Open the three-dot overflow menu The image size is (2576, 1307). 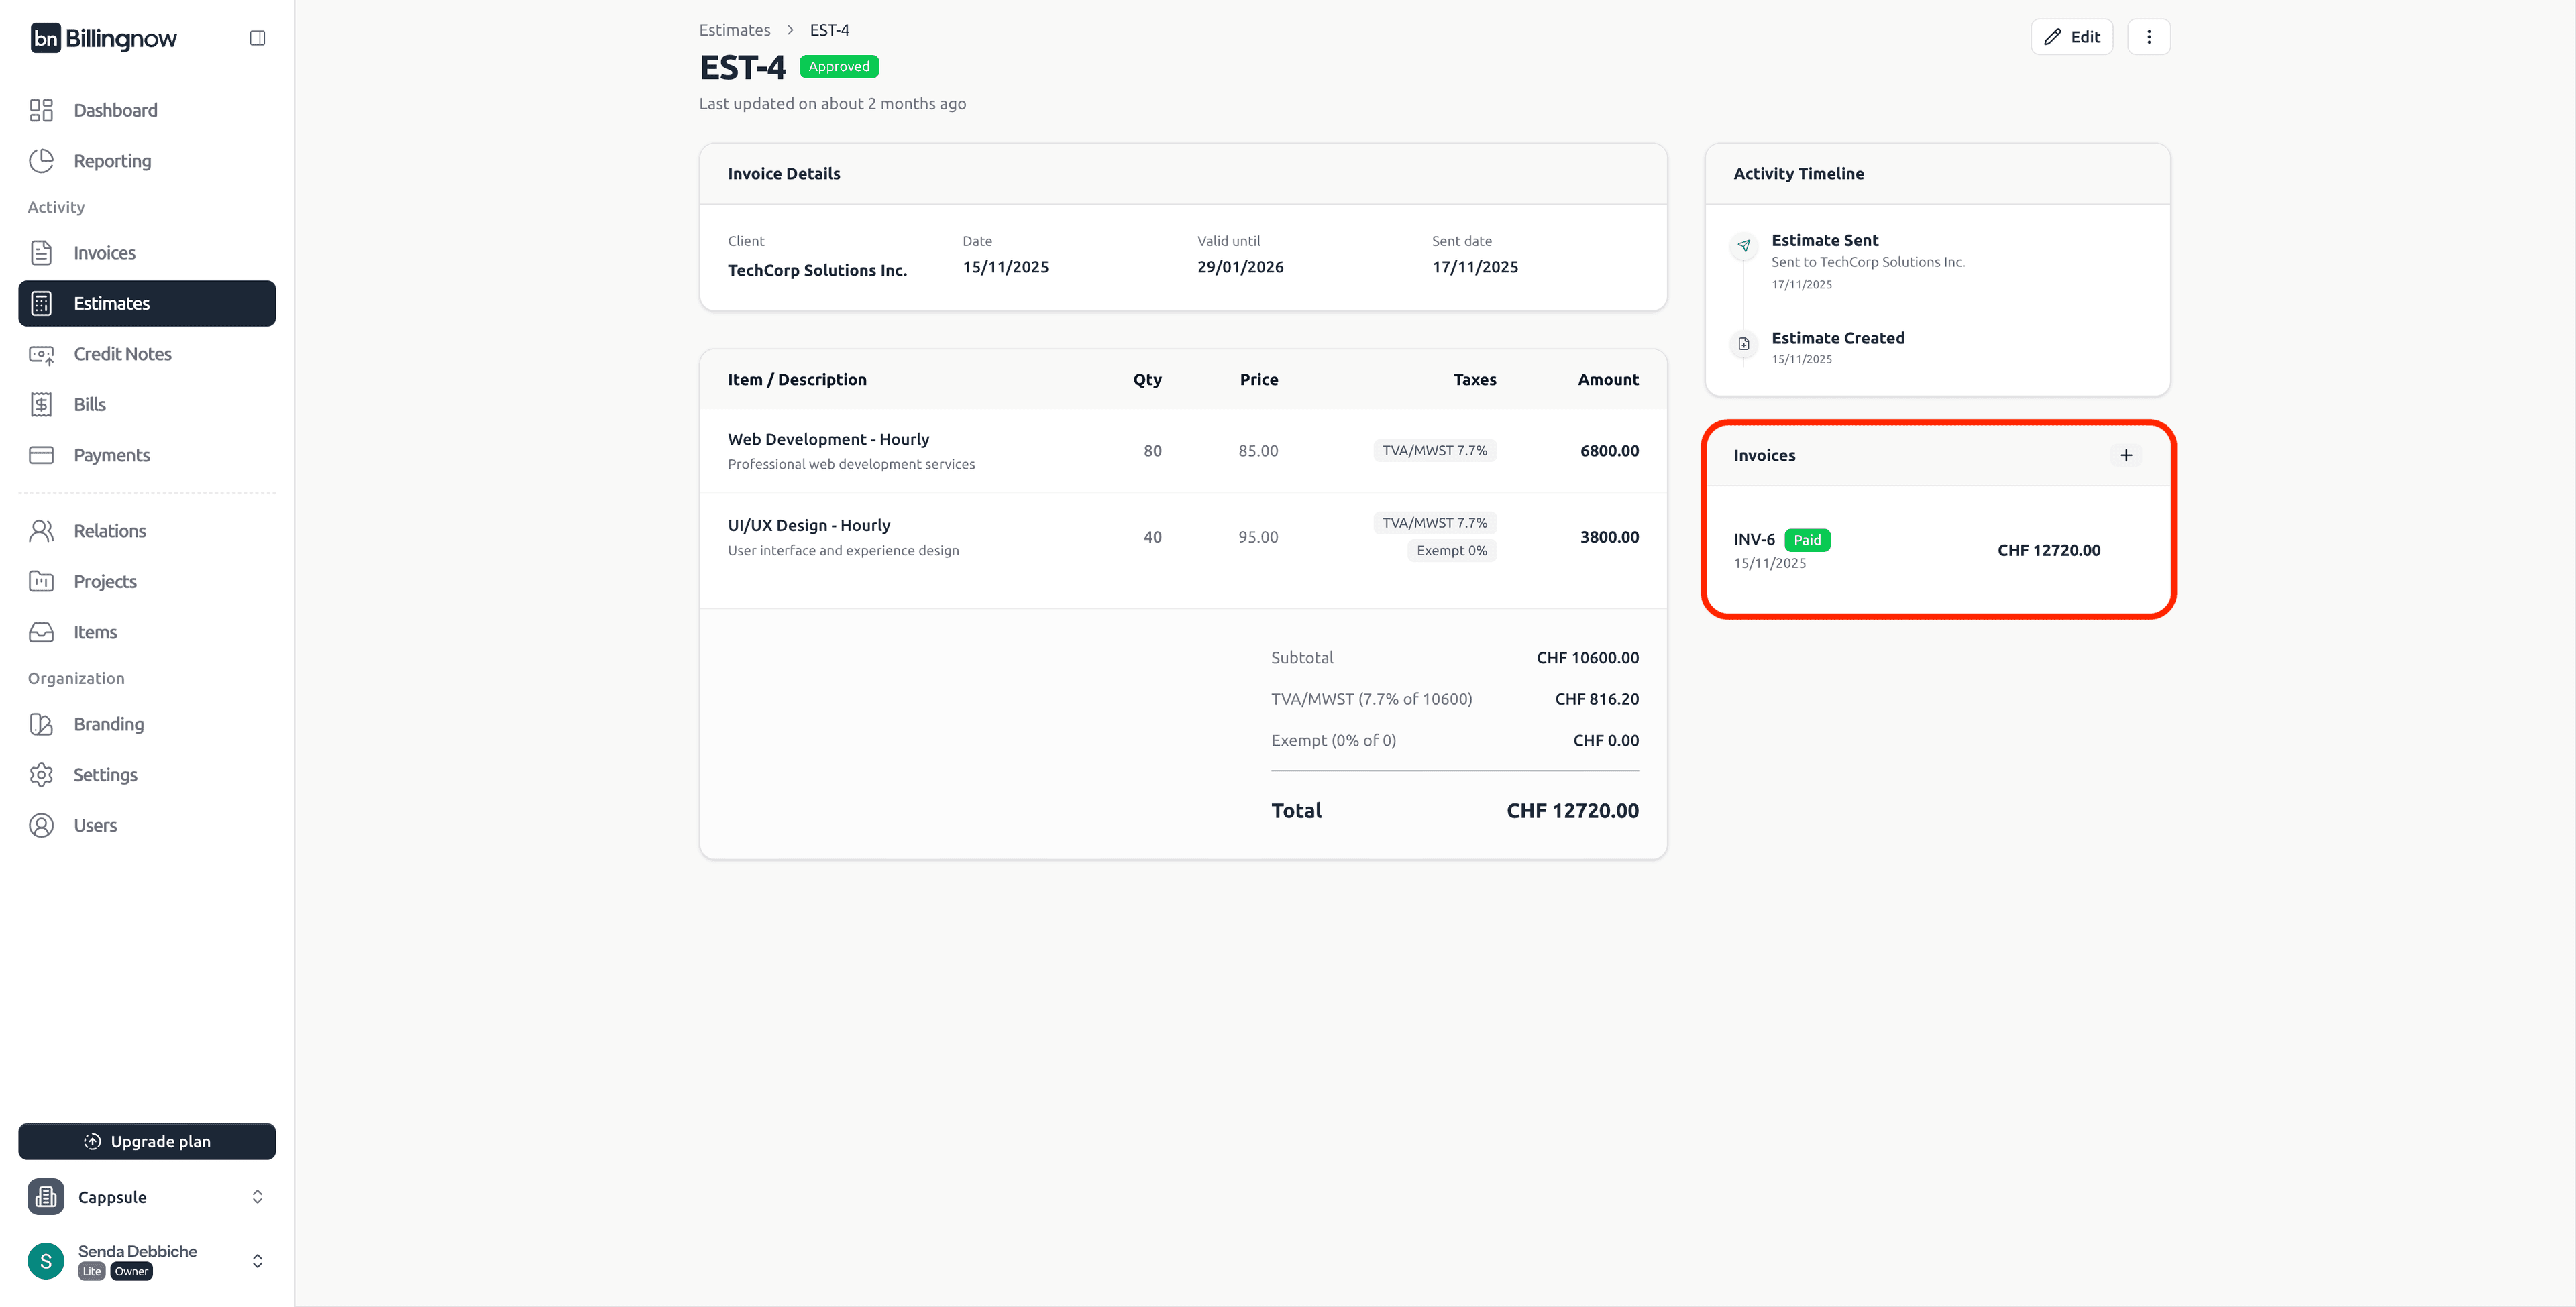point(2148,36)
